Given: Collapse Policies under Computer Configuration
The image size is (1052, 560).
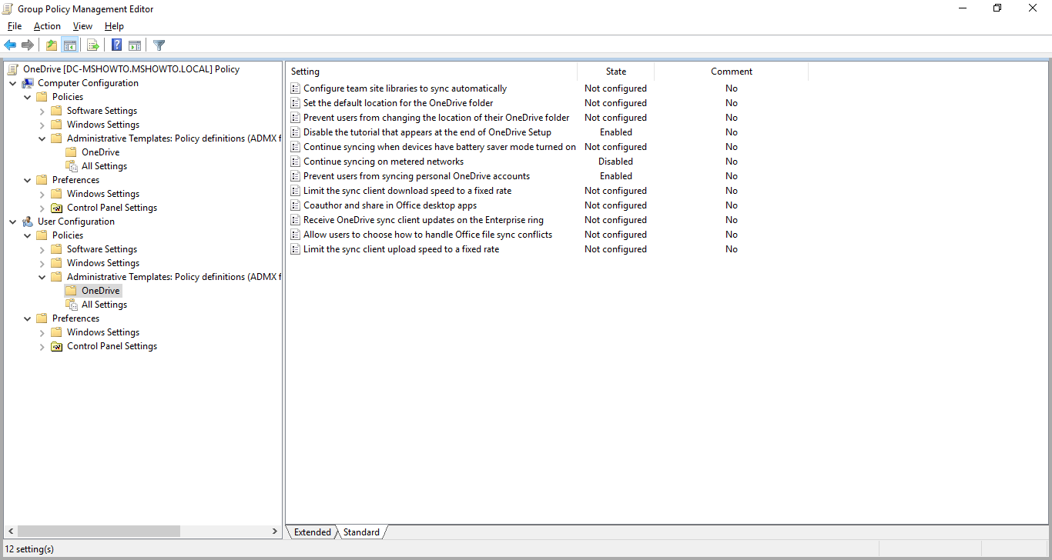Looking at the screenshot, I should (28, 97).
